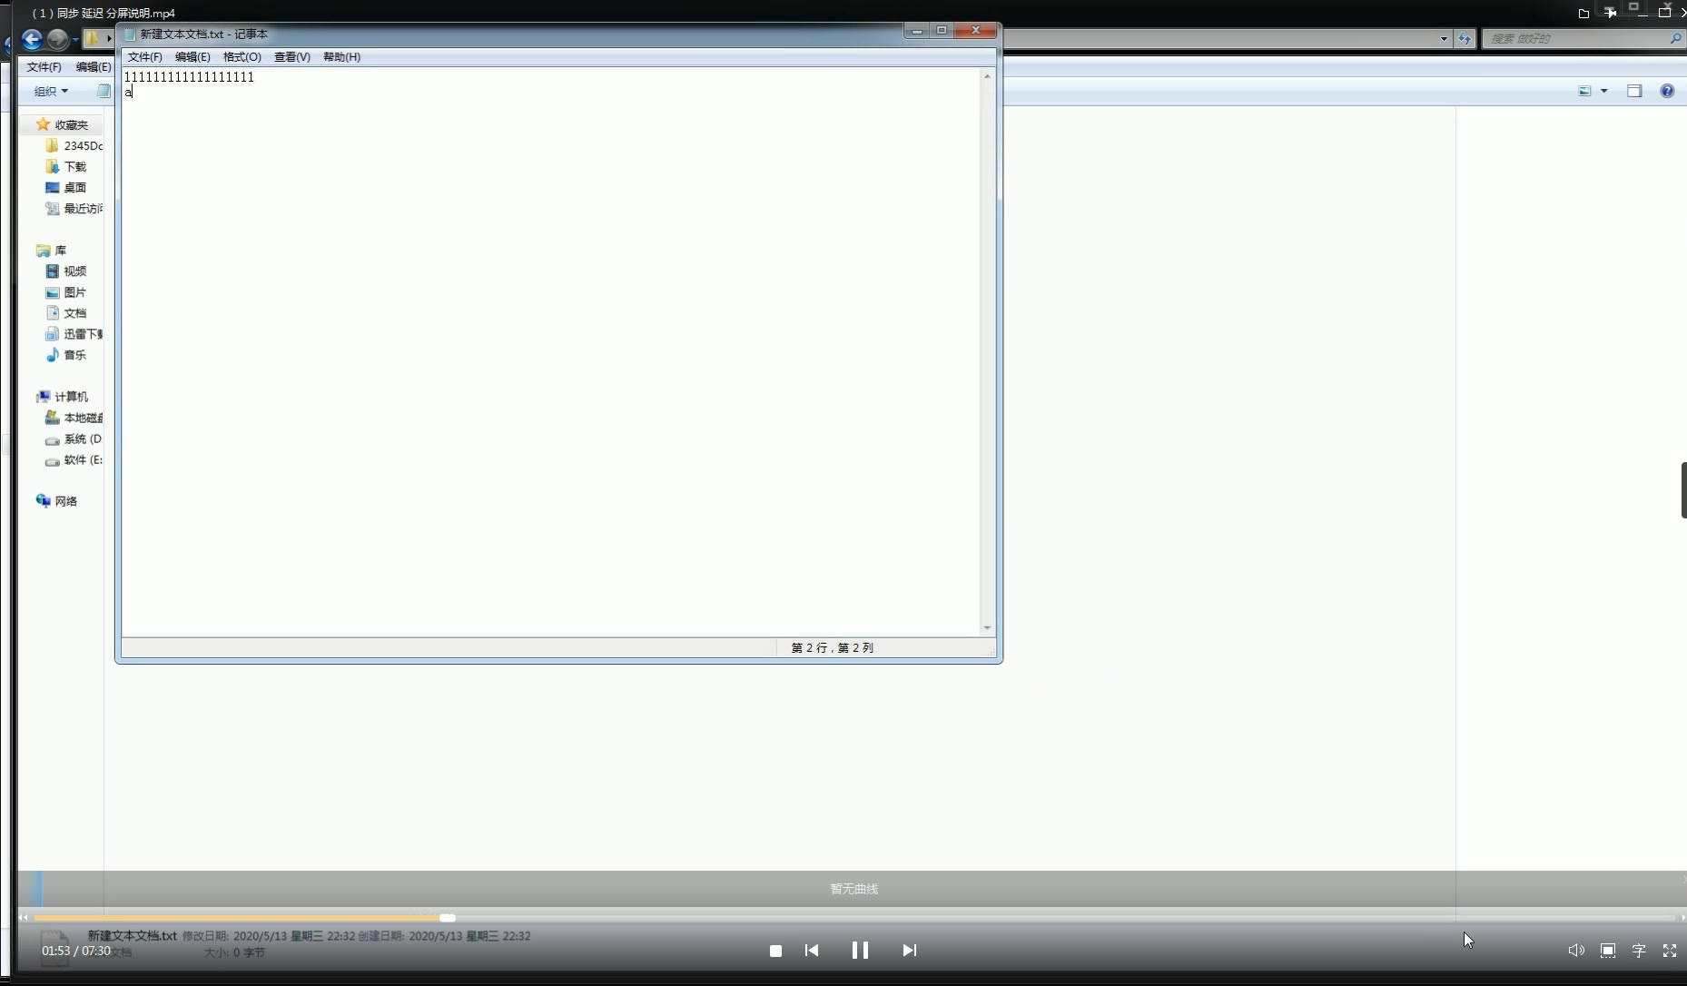Maximize the Notepad window
The height and width of the screenshot is (986, 1687).
[942, 31]
